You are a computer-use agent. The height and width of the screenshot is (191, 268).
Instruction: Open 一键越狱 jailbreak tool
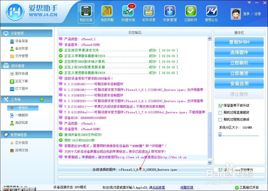[19, 115]
